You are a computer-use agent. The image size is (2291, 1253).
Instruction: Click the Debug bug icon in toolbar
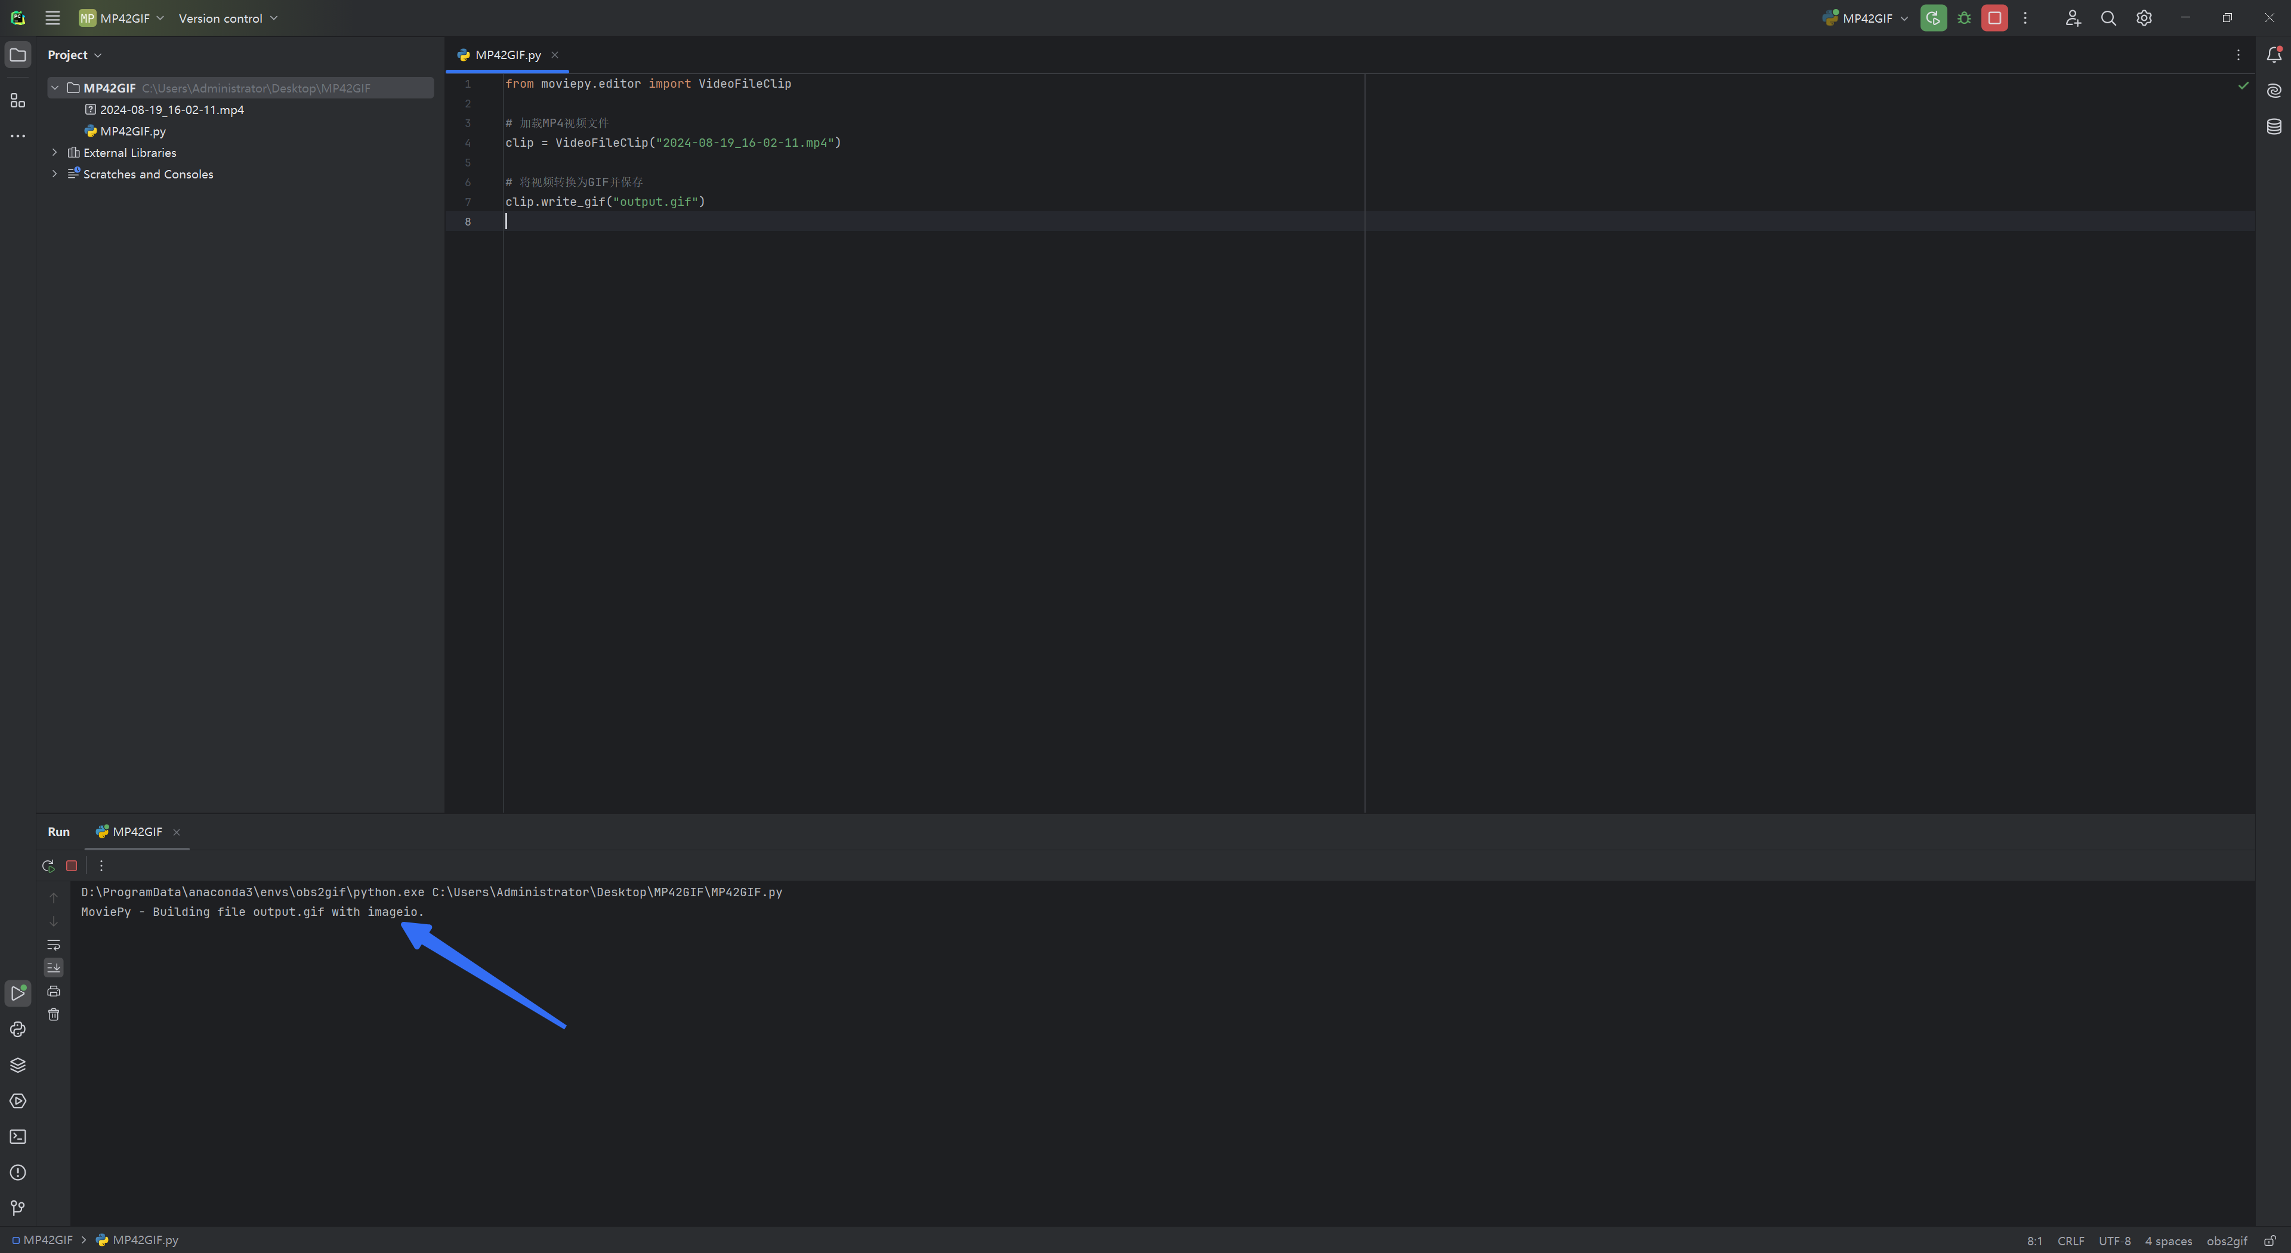pos(1963,18)
